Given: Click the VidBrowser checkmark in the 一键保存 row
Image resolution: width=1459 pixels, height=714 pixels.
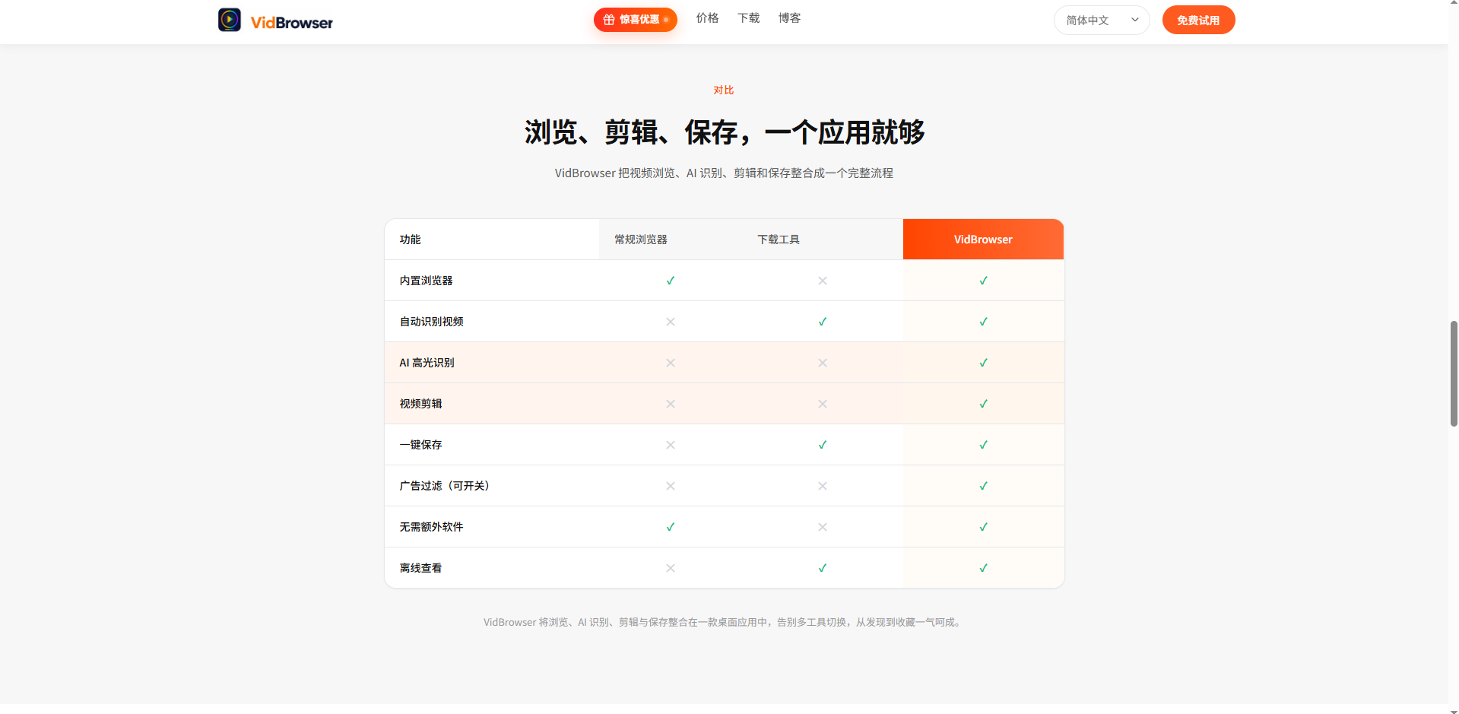Looking at the screenshot, I should click(x=984, y=445).
